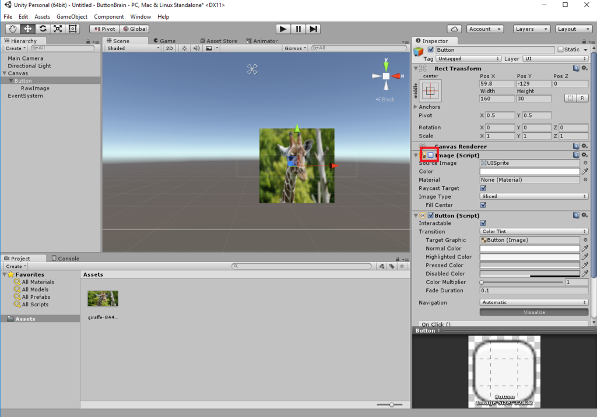
Task: Toggle the Fill Center checkbox
Action: point(483,204)
